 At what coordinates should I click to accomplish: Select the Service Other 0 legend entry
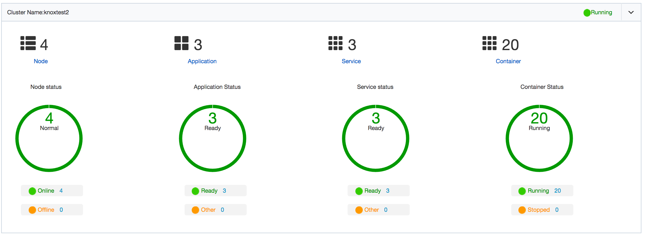click(x=379, y=210)
